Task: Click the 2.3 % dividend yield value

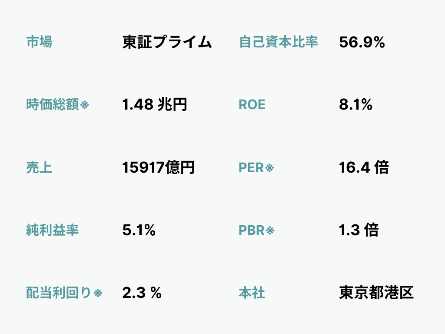Action: coord(142,293)
